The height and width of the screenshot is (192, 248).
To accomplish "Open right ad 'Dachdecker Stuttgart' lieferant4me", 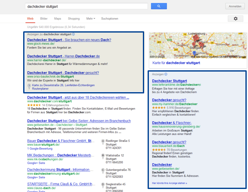I will pos(169,81).
